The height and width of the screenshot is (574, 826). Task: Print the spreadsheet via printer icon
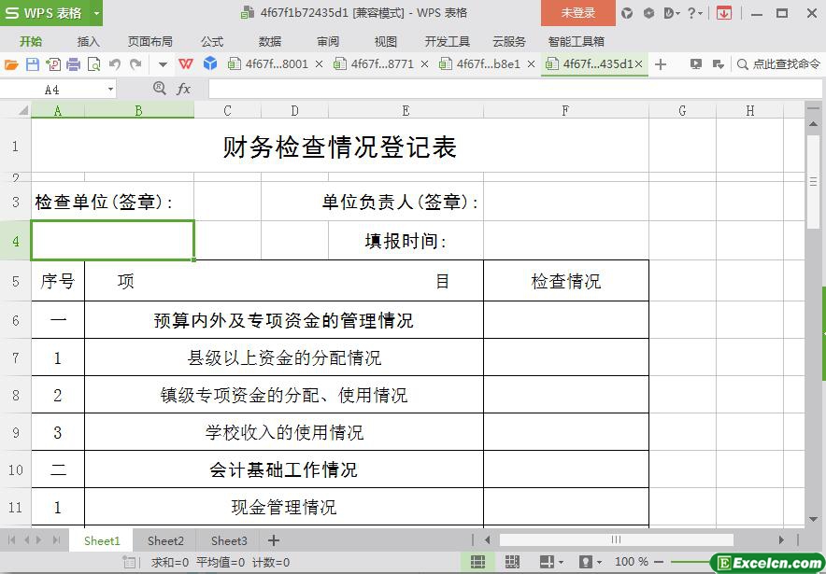coord(73,64)
